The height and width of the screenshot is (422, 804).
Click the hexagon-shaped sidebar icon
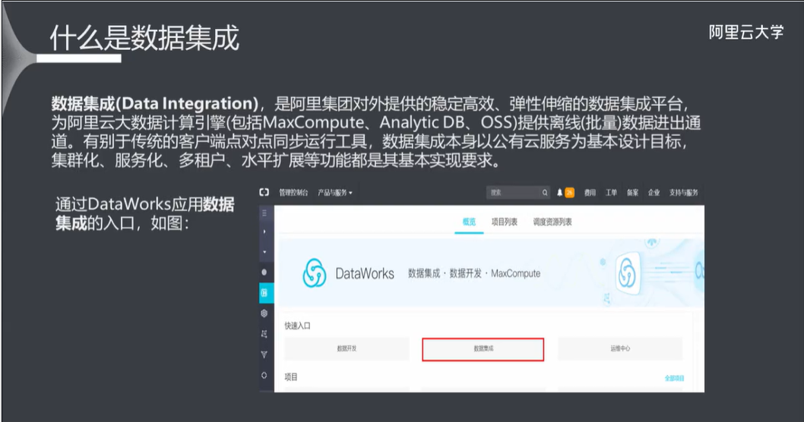(x=264, y=313)
